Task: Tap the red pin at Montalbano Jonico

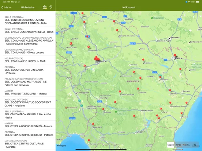Action: coord(170,103)
